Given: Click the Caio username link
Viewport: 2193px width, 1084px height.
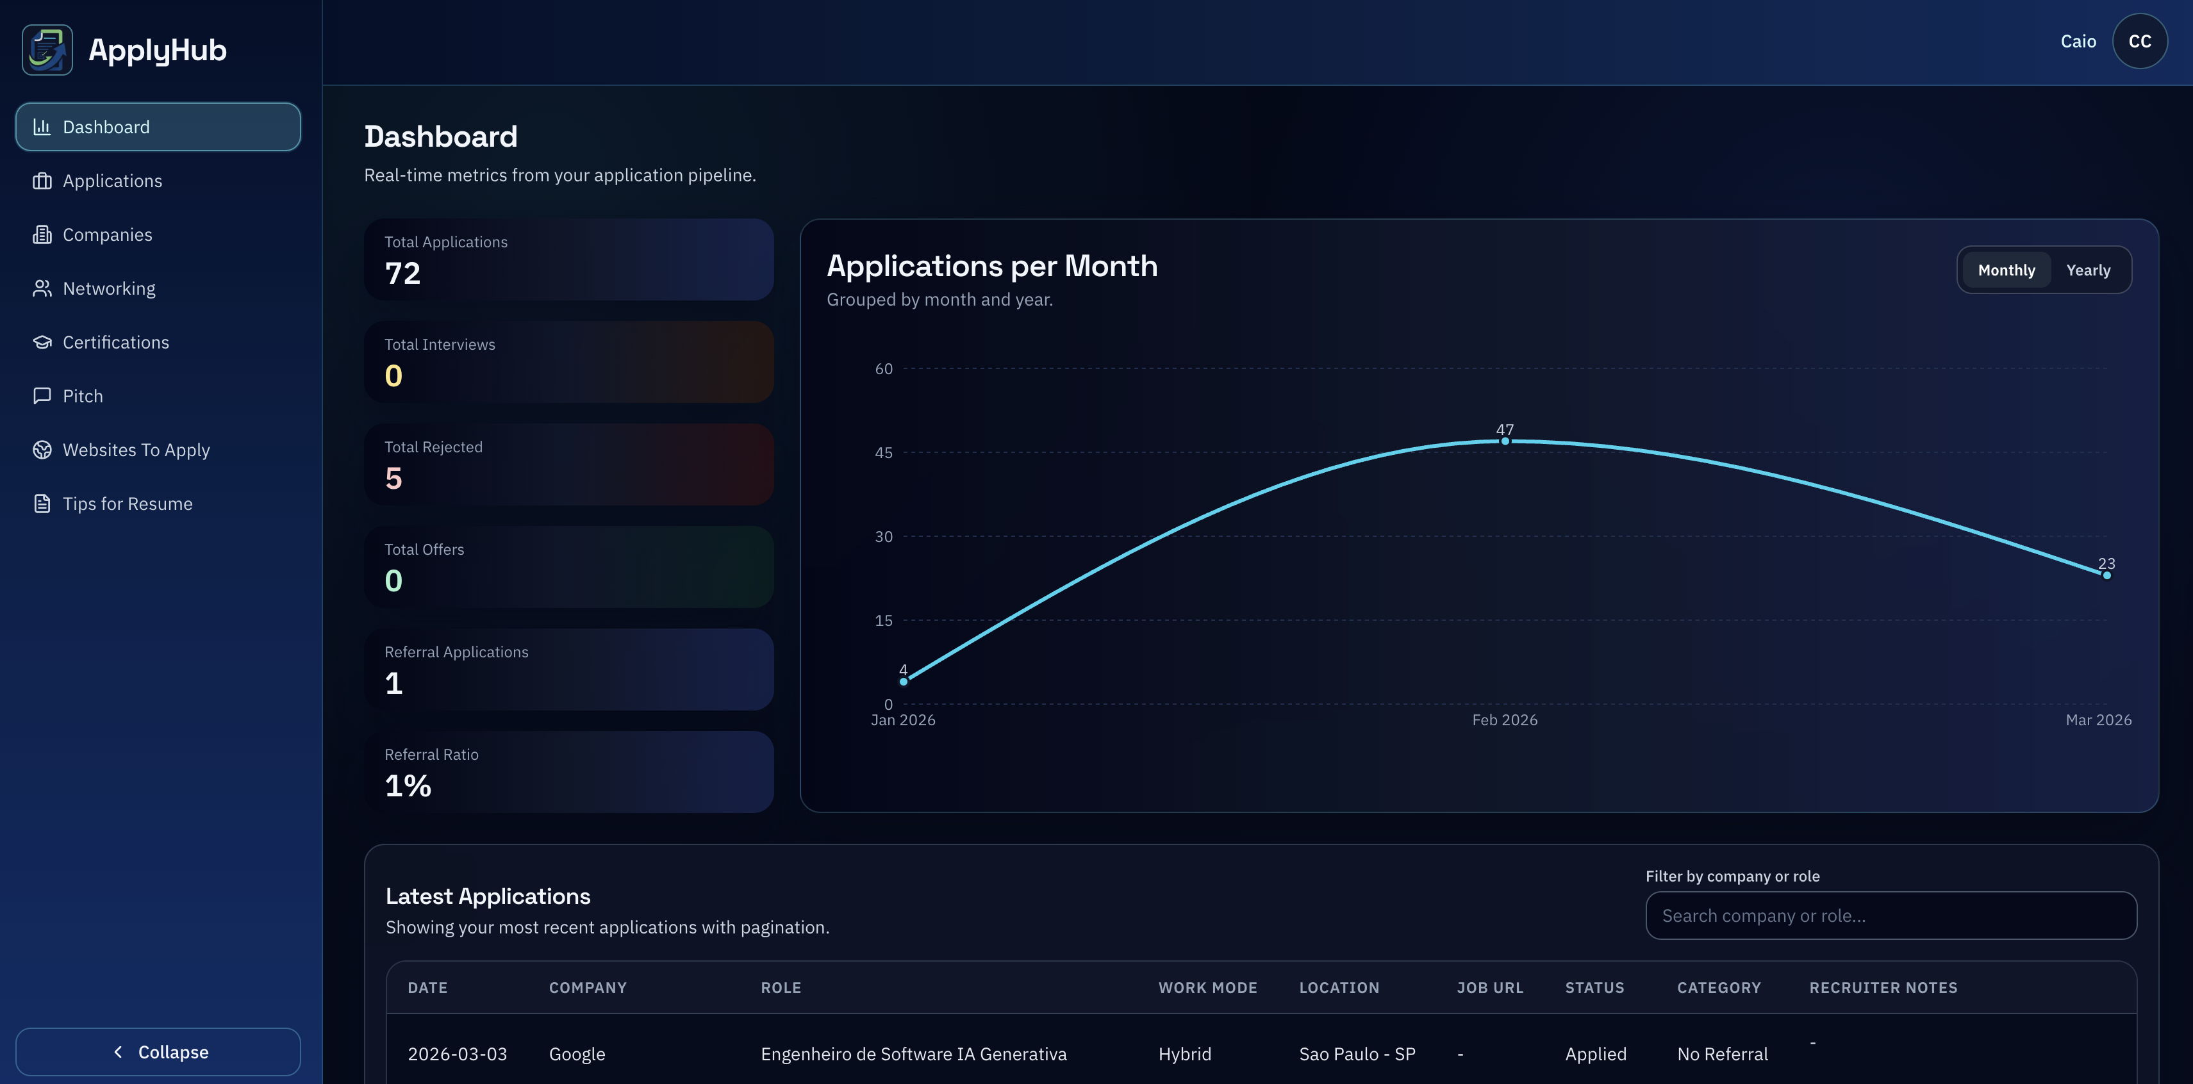Looking at the screenshot, I should click(x=2079, y=40).
